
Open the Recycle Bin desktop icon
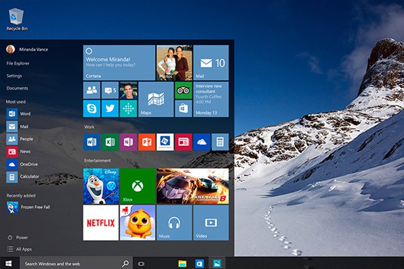[x=17, y=19]
